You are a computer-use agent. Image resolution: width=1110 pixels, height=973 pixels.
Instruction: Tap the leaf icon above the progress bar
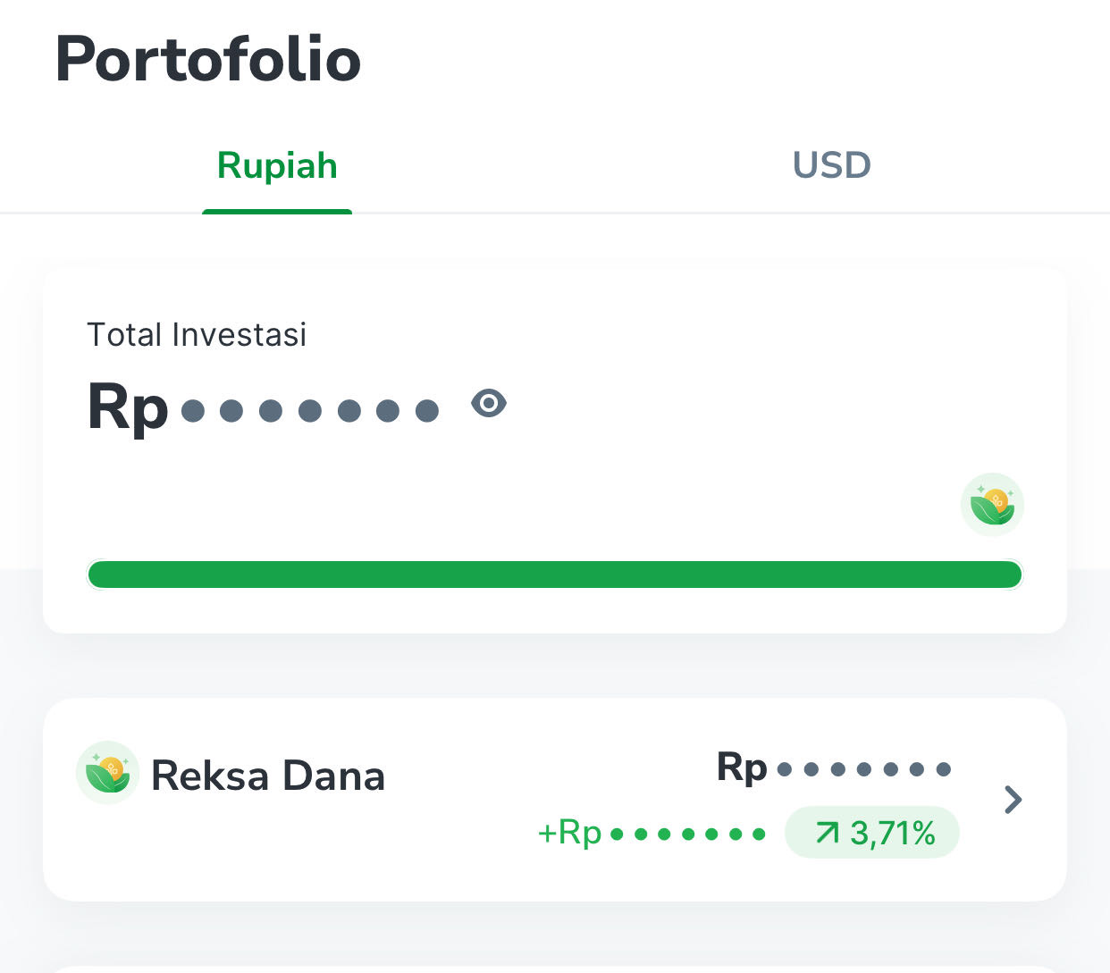point(992,505)
